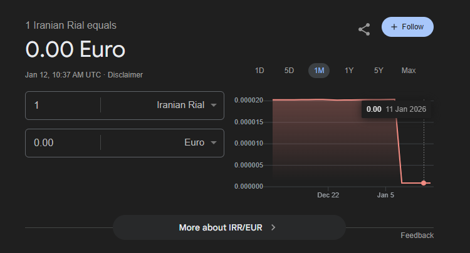Click the 0.00 Euro headline value

click(x=75, y=49)
